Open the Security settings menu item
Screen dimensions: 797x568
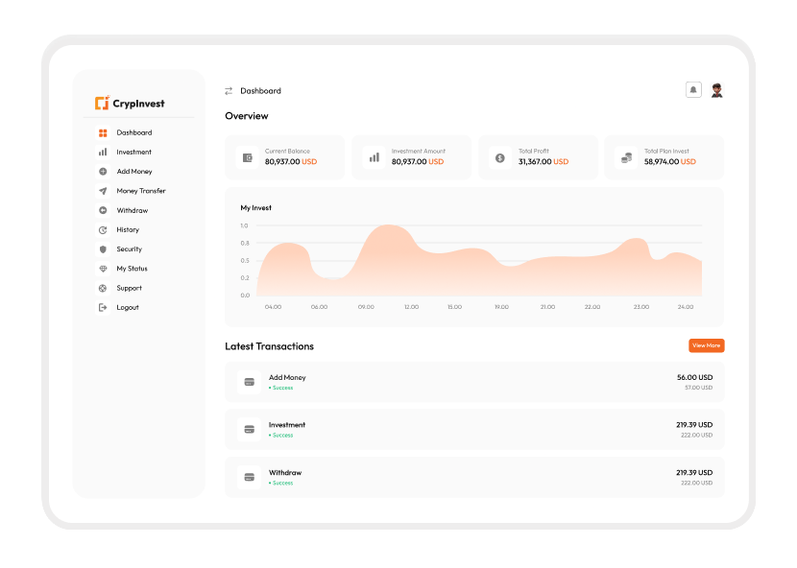point(129,249)
